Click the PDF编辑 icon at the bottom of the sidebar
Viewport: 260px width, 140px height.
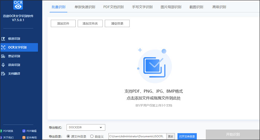(24, 131)
